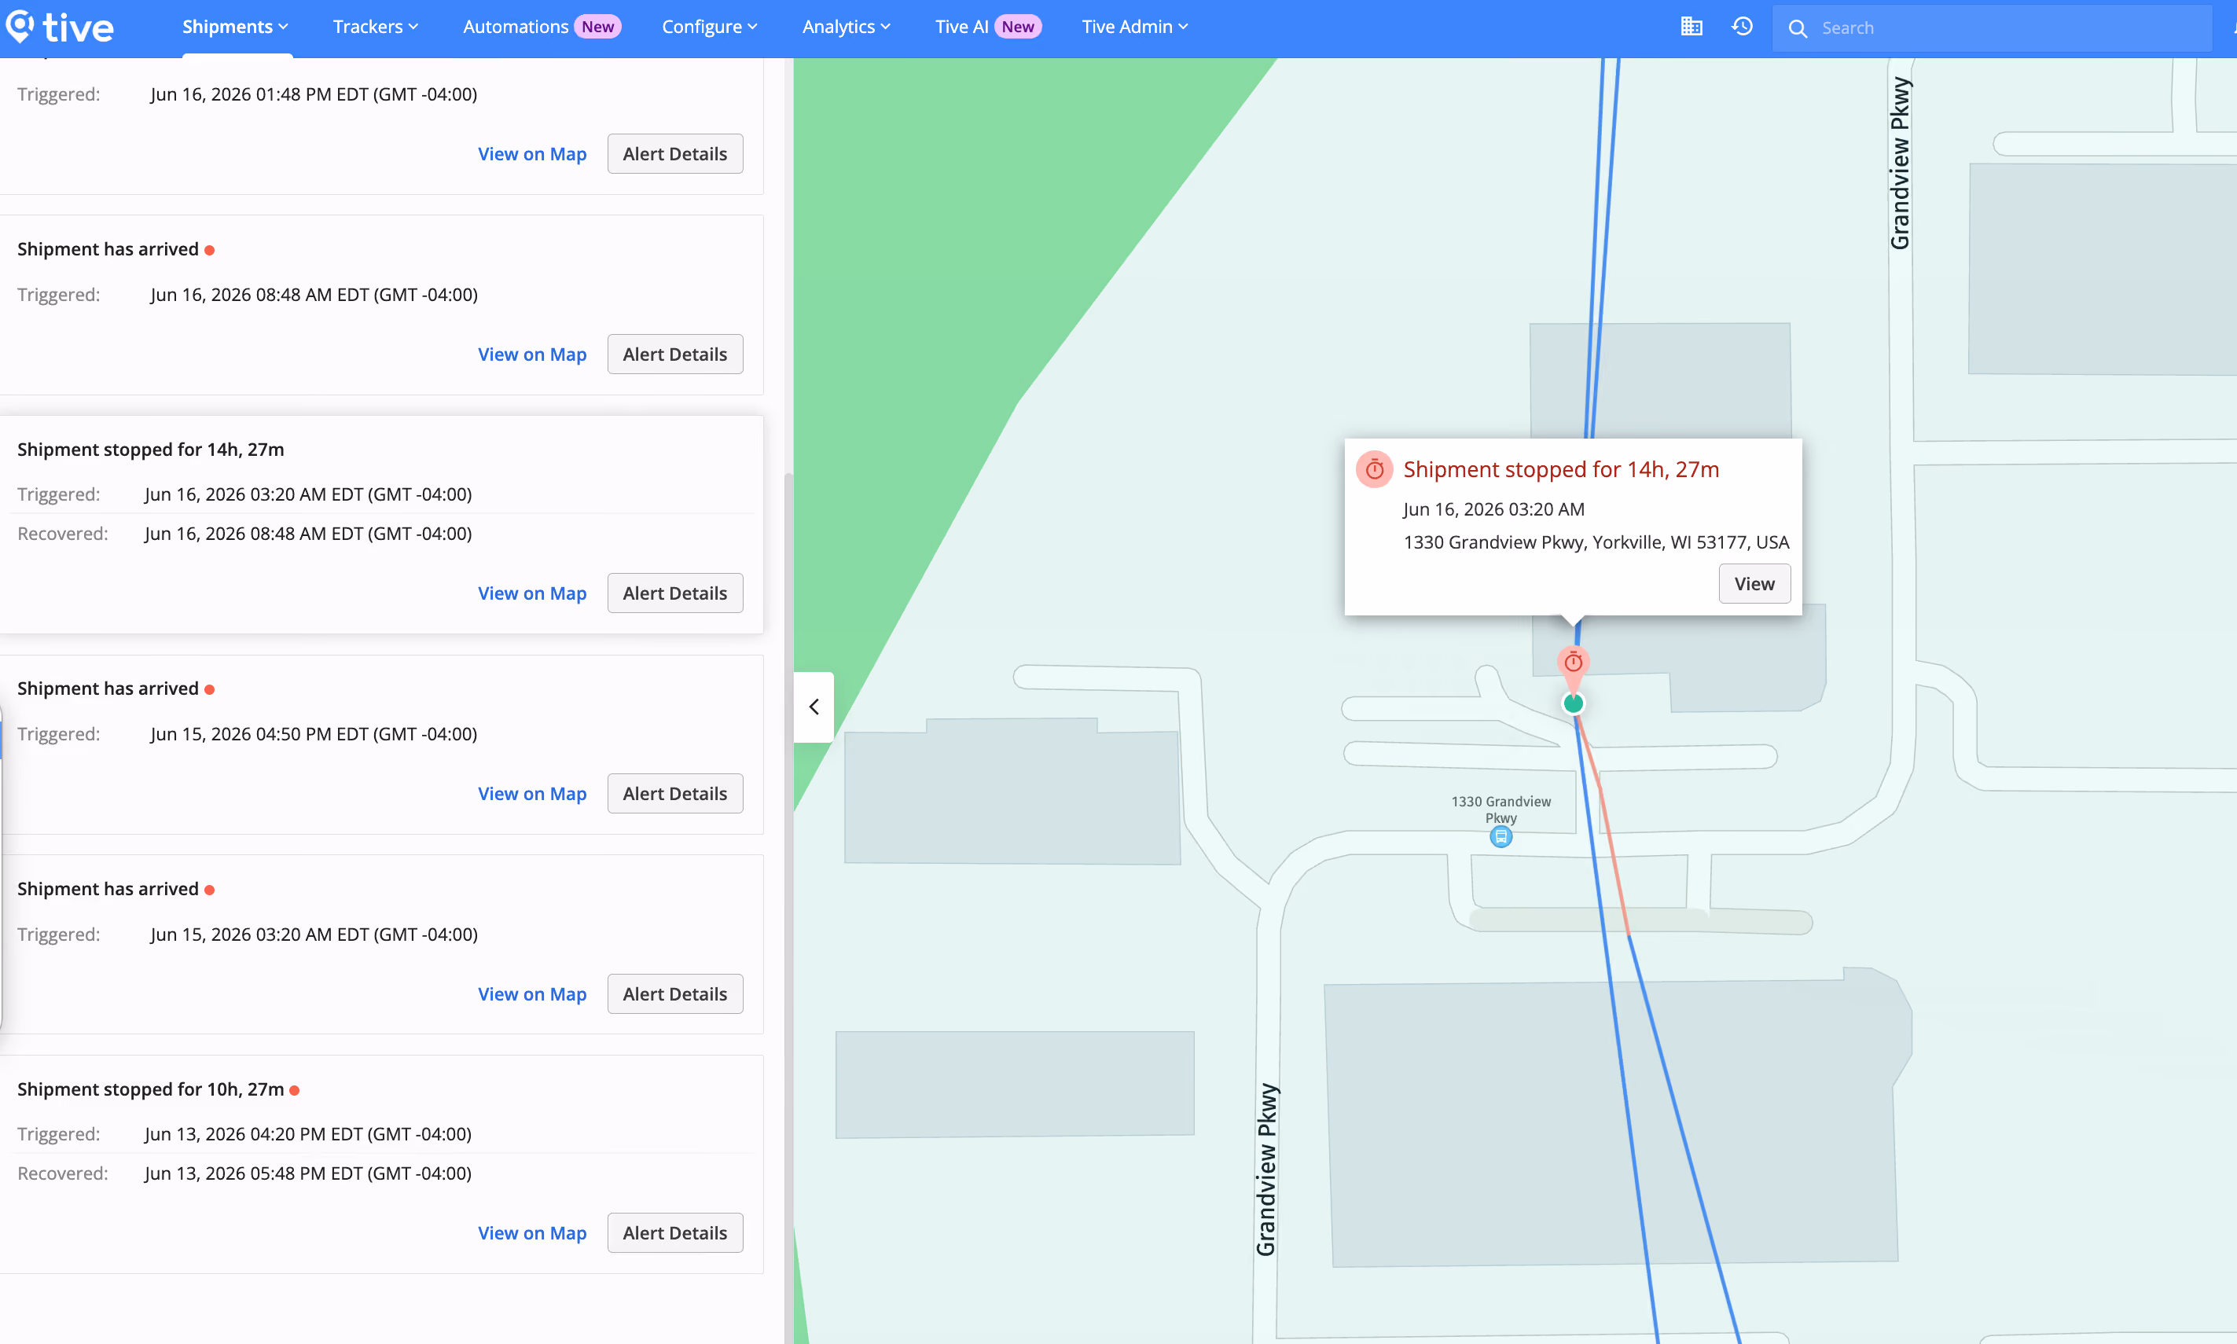
Task: Open Alert Details for stopped 10h, 27m
Action: pyautogui.click(x=674, y=1232)
